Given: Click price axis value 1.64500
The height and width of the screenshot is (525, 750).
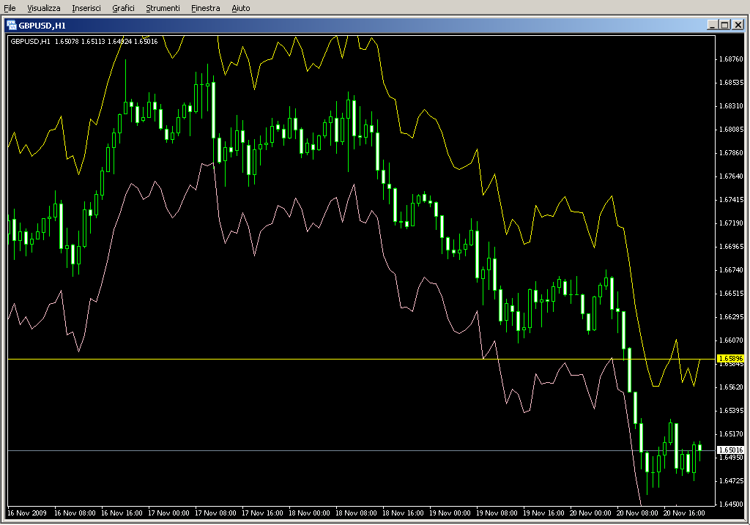Looking at the screenshot, I should coord(732,504).
